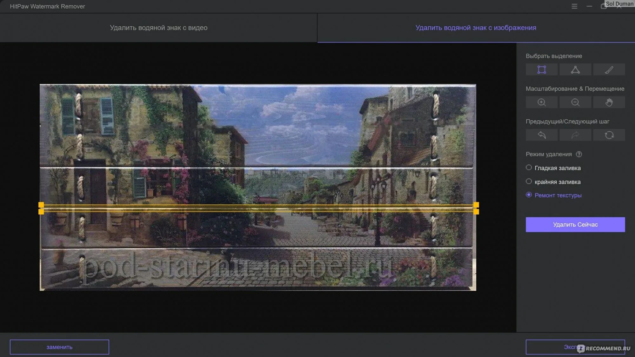Click the top-right handle of yellow selection
This screenshot has height=357, width=635.
(476, 205)
